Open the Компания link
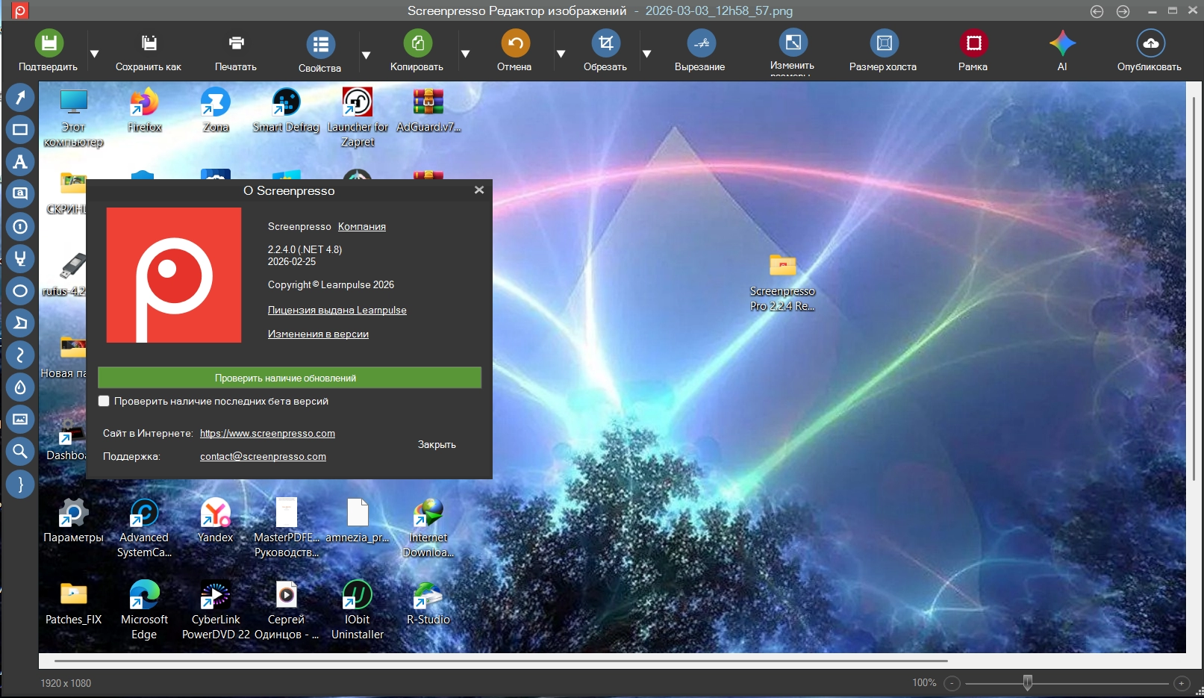Screen dimensions: 1204x698 [x=362, y=226]
